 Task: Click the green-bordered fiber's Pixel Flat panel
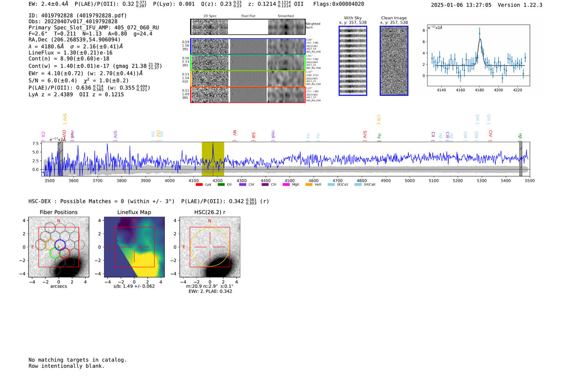click(248, 63)
